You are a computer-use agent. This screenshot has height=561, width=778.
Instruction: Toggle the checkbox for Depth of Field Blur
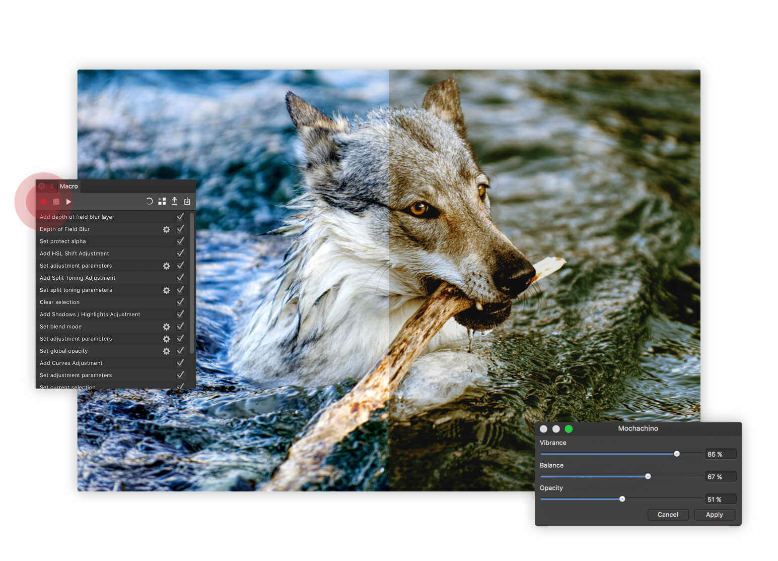point(180,229)
